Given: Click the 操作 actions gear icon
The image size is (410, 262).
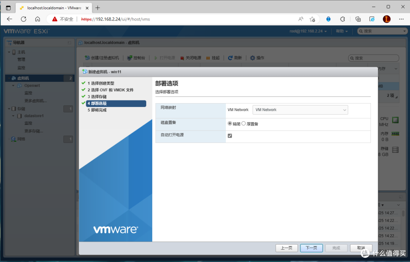Looking at the screenshot, I should tap(252, 58).
